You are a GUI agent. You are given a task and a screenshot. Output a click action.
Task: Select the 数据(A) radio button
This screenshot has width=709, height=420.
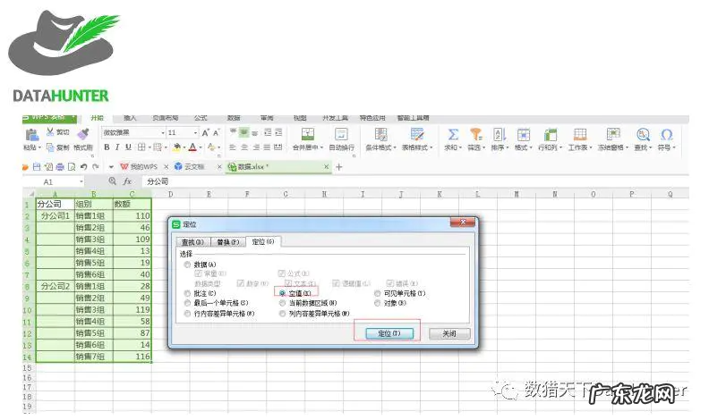187,265
